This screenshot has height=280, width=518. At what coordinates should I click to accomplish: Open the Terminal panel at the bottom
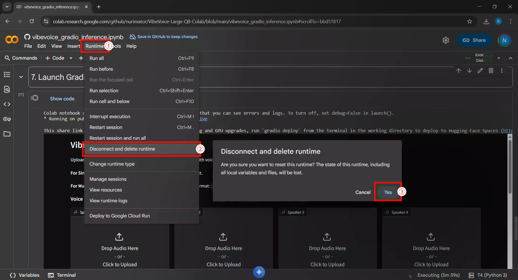(62, 275)
